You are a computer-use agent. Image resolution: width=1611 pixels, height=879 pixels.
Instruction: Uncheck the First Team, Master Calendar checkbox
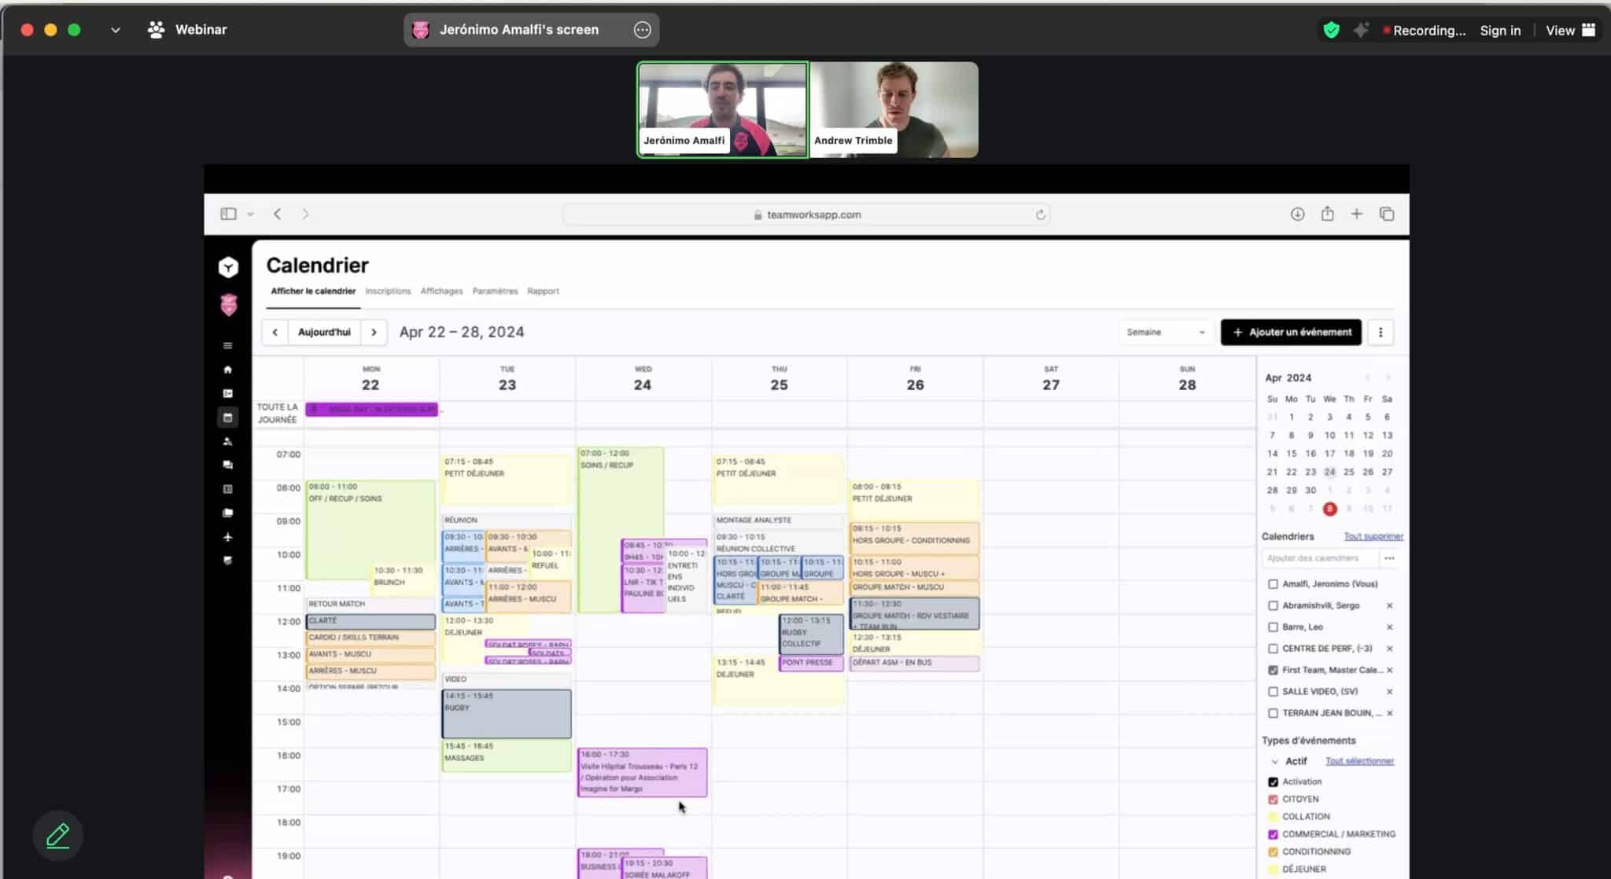[1273, 670]
